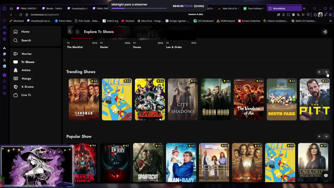334x188 pixels.
Task: Switch to the Faux Hollows tab
Action: [254, 9]
